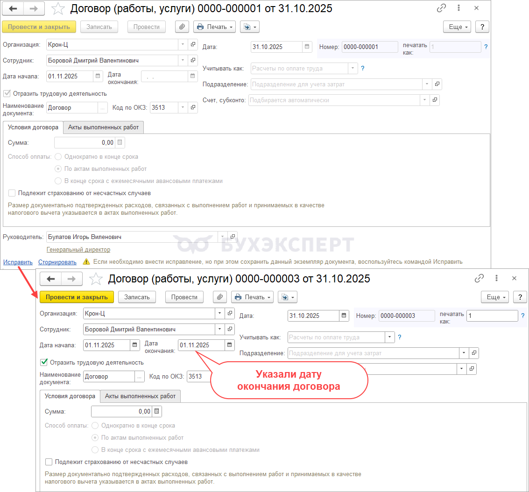Image resolution: width=529 pixels, height=492 pixels.
Task: Copy link icon in contract 0000-000003 window
Action: tap(479, 278)
